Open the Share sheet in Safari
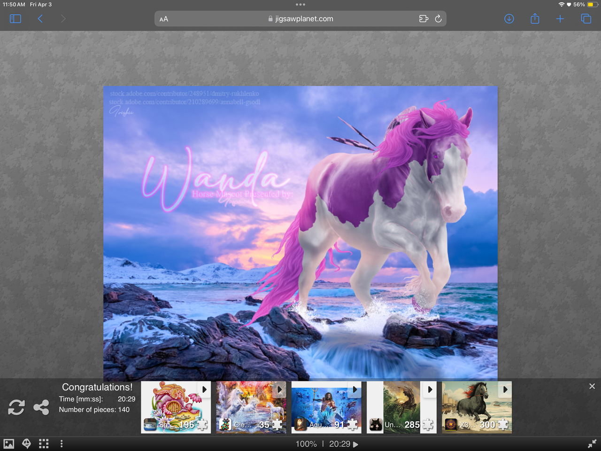The image size is (601, 451). 535,19
